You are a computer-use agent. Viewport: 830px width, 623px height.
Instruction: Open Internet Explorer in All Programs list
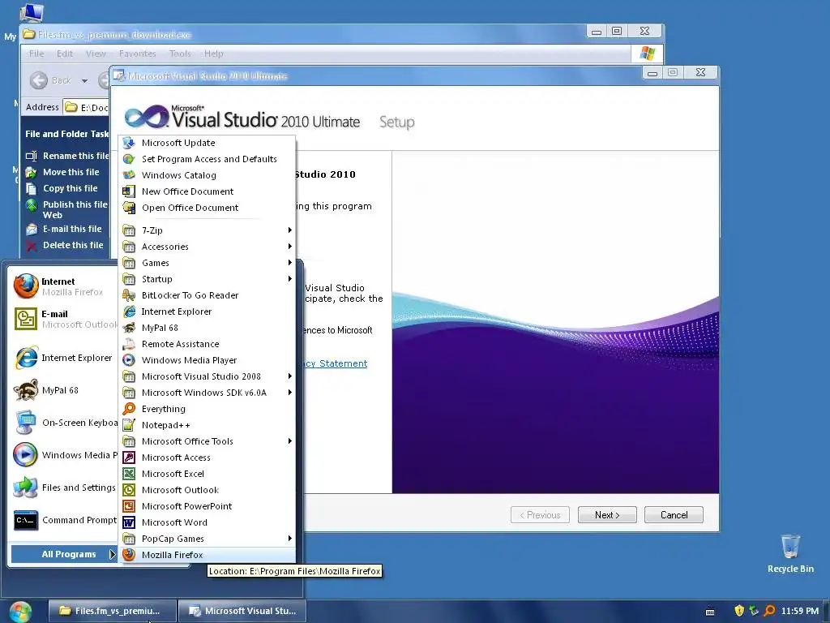207,311
